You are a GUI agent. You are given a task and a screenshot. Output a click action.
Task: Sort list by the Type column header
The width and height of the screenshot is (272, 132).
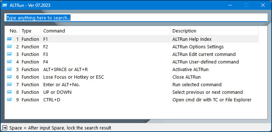pos(30,31)
